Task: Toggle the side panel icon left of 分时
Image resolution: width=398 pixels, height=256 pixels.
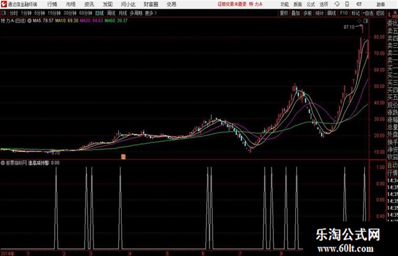Action: click(4, 13)
